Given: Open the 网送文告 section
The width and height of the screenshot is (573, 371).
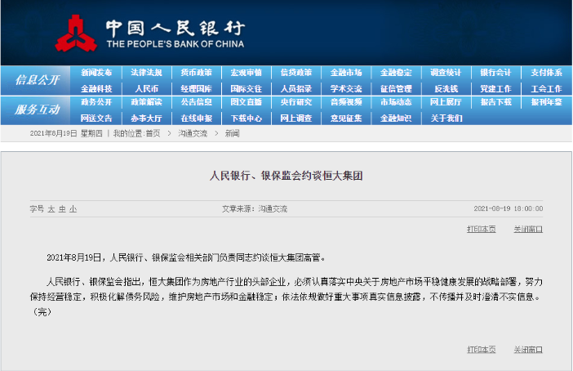Looking at the screenshot, I should (96, 118).
